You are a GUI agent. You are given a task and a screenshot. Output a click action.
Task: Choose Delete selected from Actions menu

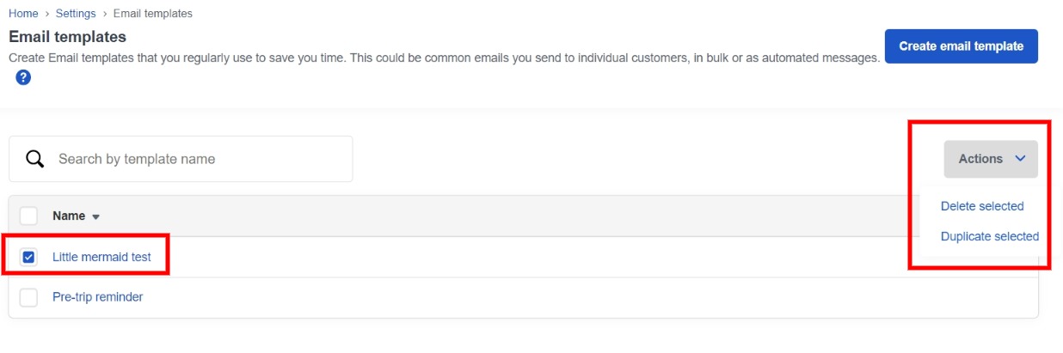pyautogui.click(x=982, y=206)
